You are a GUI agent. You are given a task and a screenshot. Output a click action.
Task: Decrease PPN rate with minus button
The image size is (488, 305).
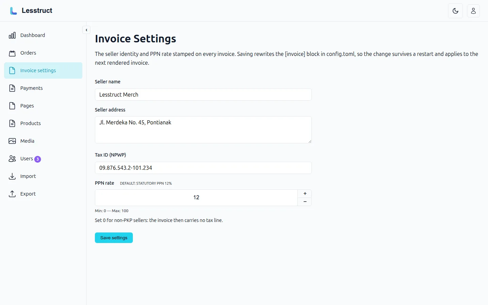305,202
